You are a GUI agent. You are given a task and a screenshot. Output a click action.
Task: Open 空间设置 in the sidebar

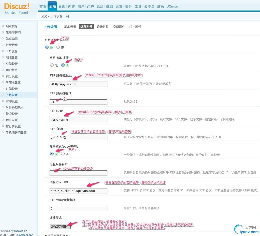12,64
